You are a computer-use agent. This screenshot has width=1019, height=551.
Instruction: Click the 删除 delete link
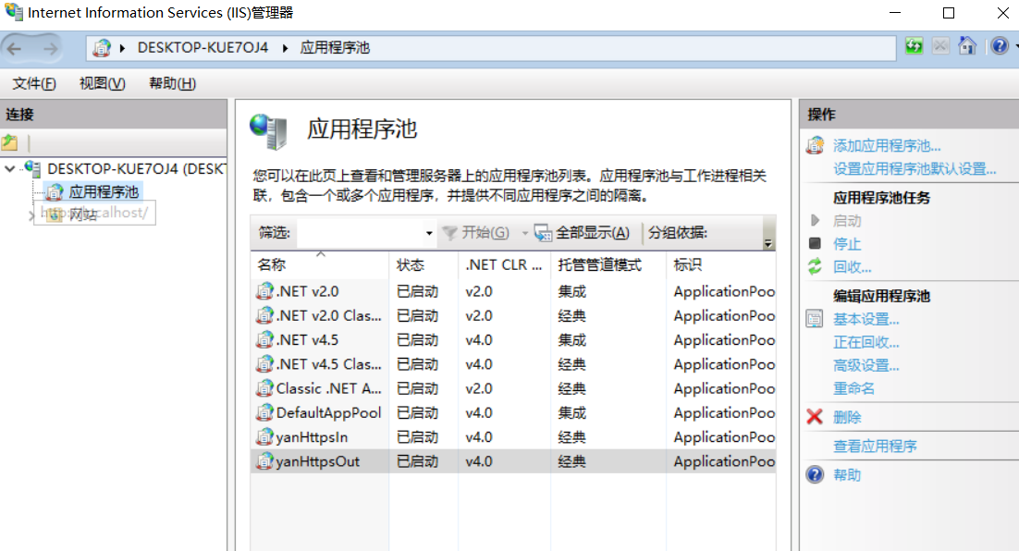[x=847, y=417]
